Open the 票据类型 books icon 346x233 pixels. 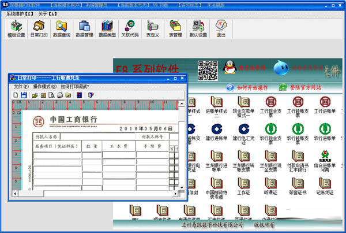107,27
